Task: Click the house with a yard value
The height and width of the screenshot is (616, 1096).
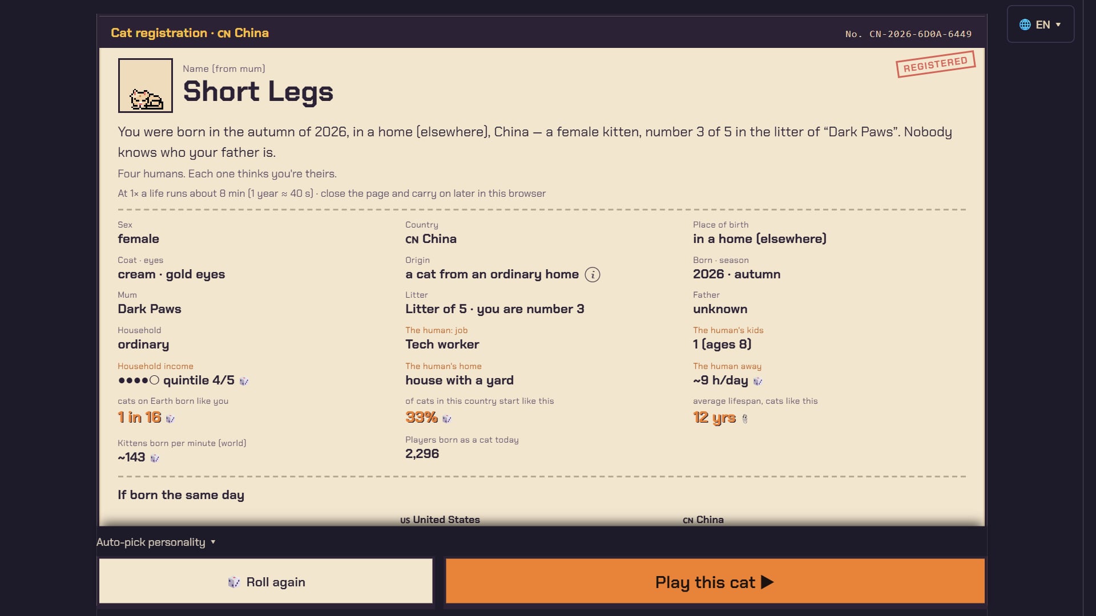Action: coord(460,380)
